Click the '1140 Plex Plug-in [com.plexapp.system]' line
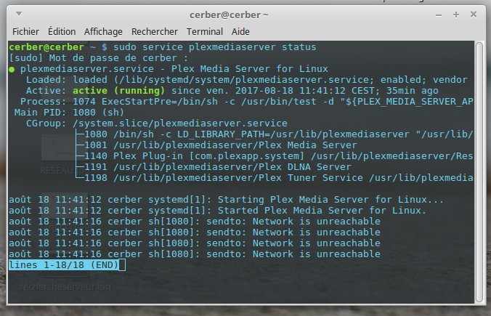491x316 pixels. pos(278,156)
